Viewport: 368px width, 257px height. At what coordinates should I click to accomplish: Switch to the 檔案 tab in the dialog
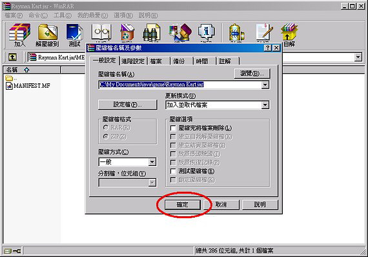158,61
